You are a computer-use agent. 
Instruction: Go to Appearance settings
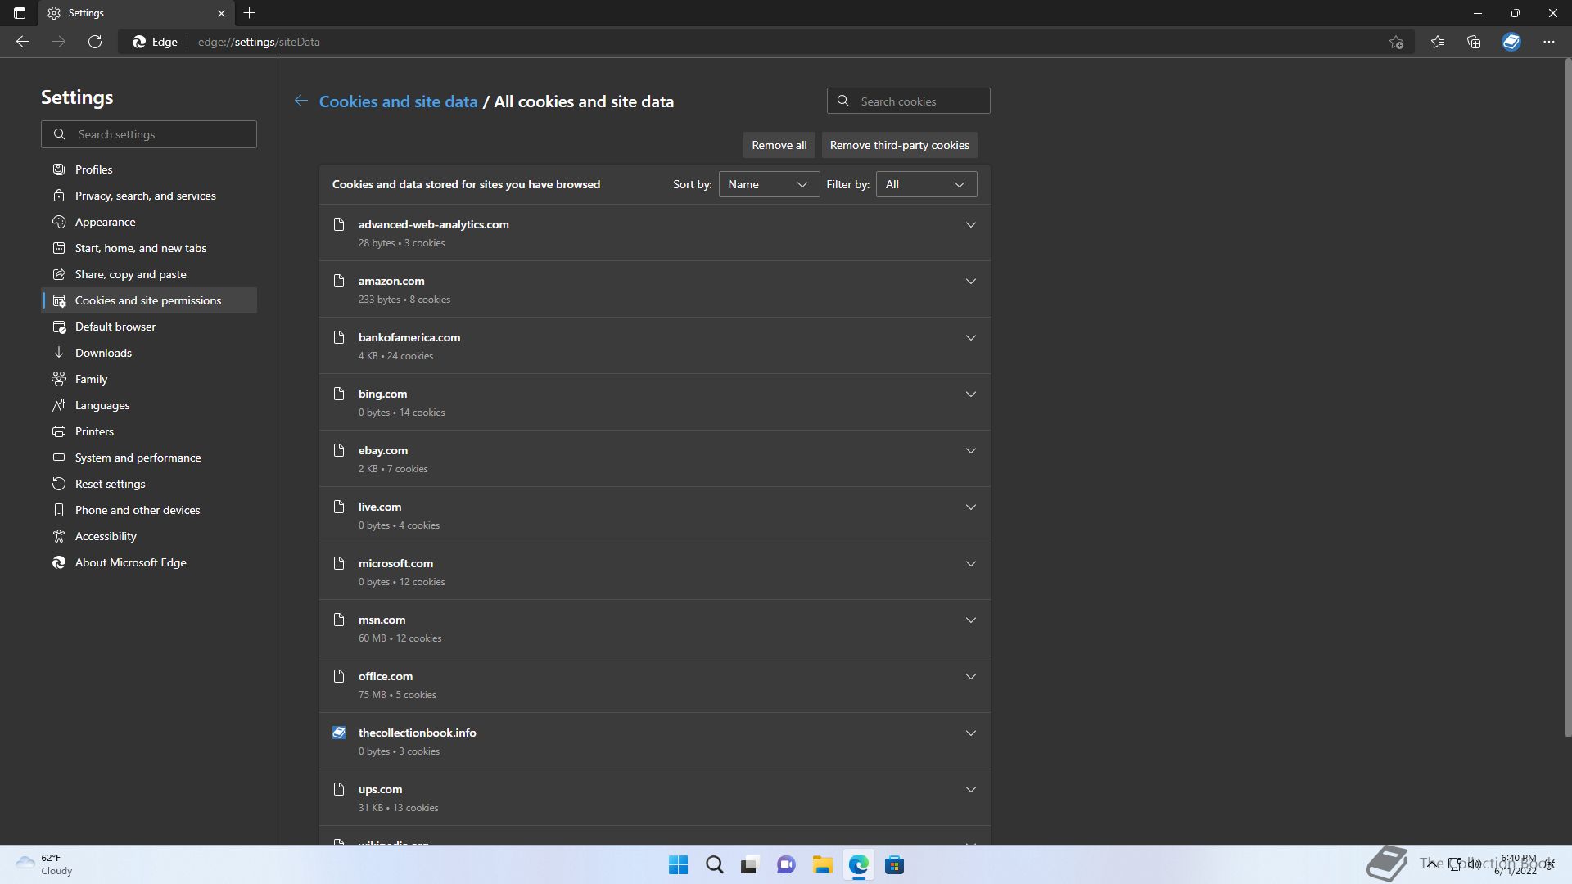(149, 222)
